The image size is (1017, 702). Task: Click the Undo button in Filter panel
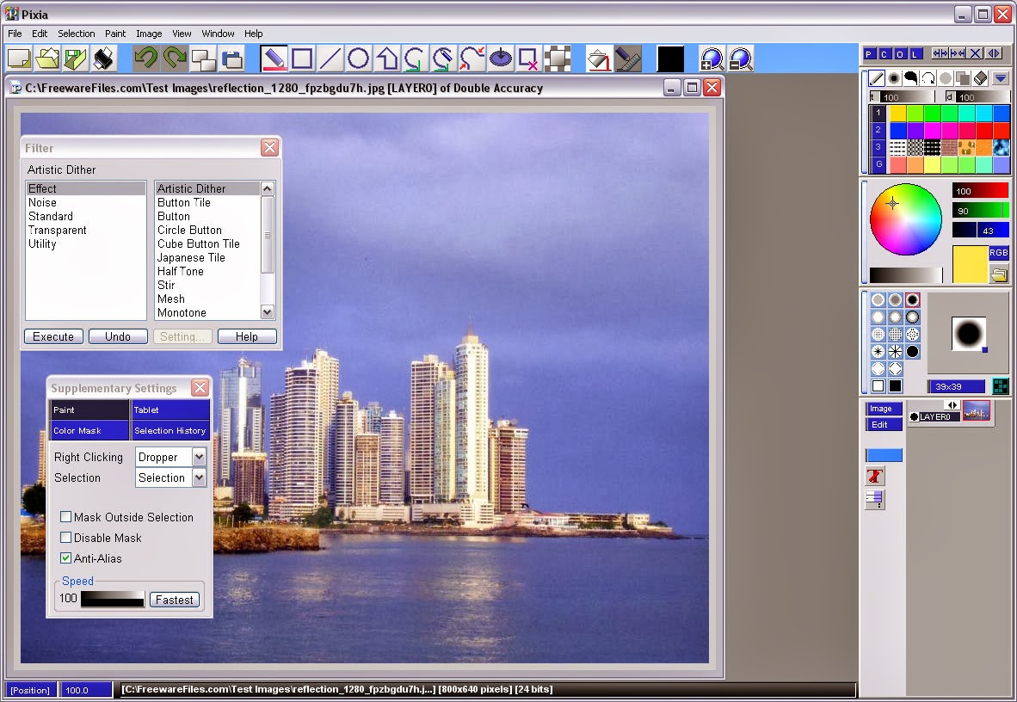point(117,336)
